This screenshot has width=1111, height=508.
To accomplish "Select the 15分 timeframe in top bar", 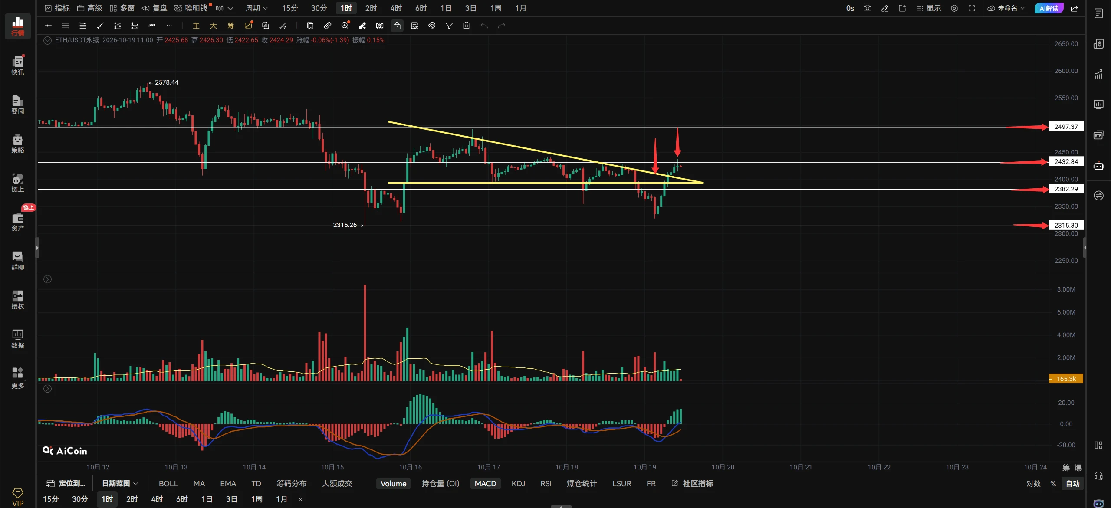I will coord(290,8).
